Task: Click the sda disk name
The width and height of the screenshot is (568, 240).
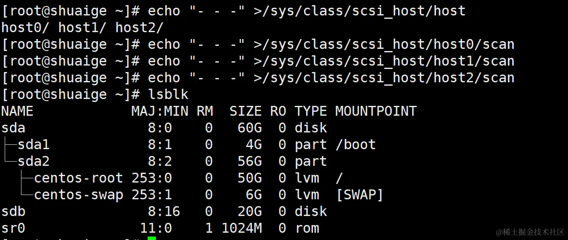Action: click(x=13, y=128)
